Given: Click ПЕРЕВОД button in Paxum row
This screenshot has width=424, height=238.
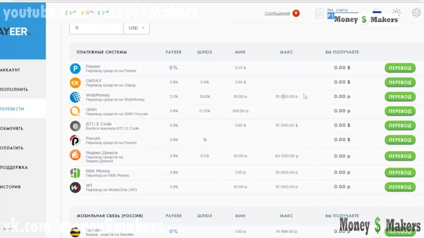Looking at the screenshot, I should pyautogui.click(x=400, y=140).
